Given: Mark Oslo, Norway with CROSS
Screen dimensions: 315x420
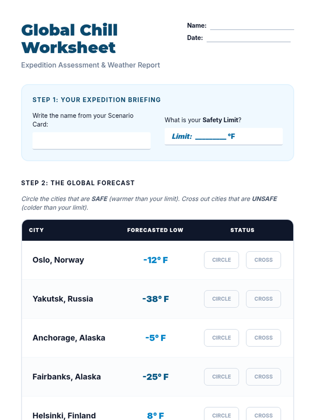Looking at the screenshot, I should click(x=263, y=260).
